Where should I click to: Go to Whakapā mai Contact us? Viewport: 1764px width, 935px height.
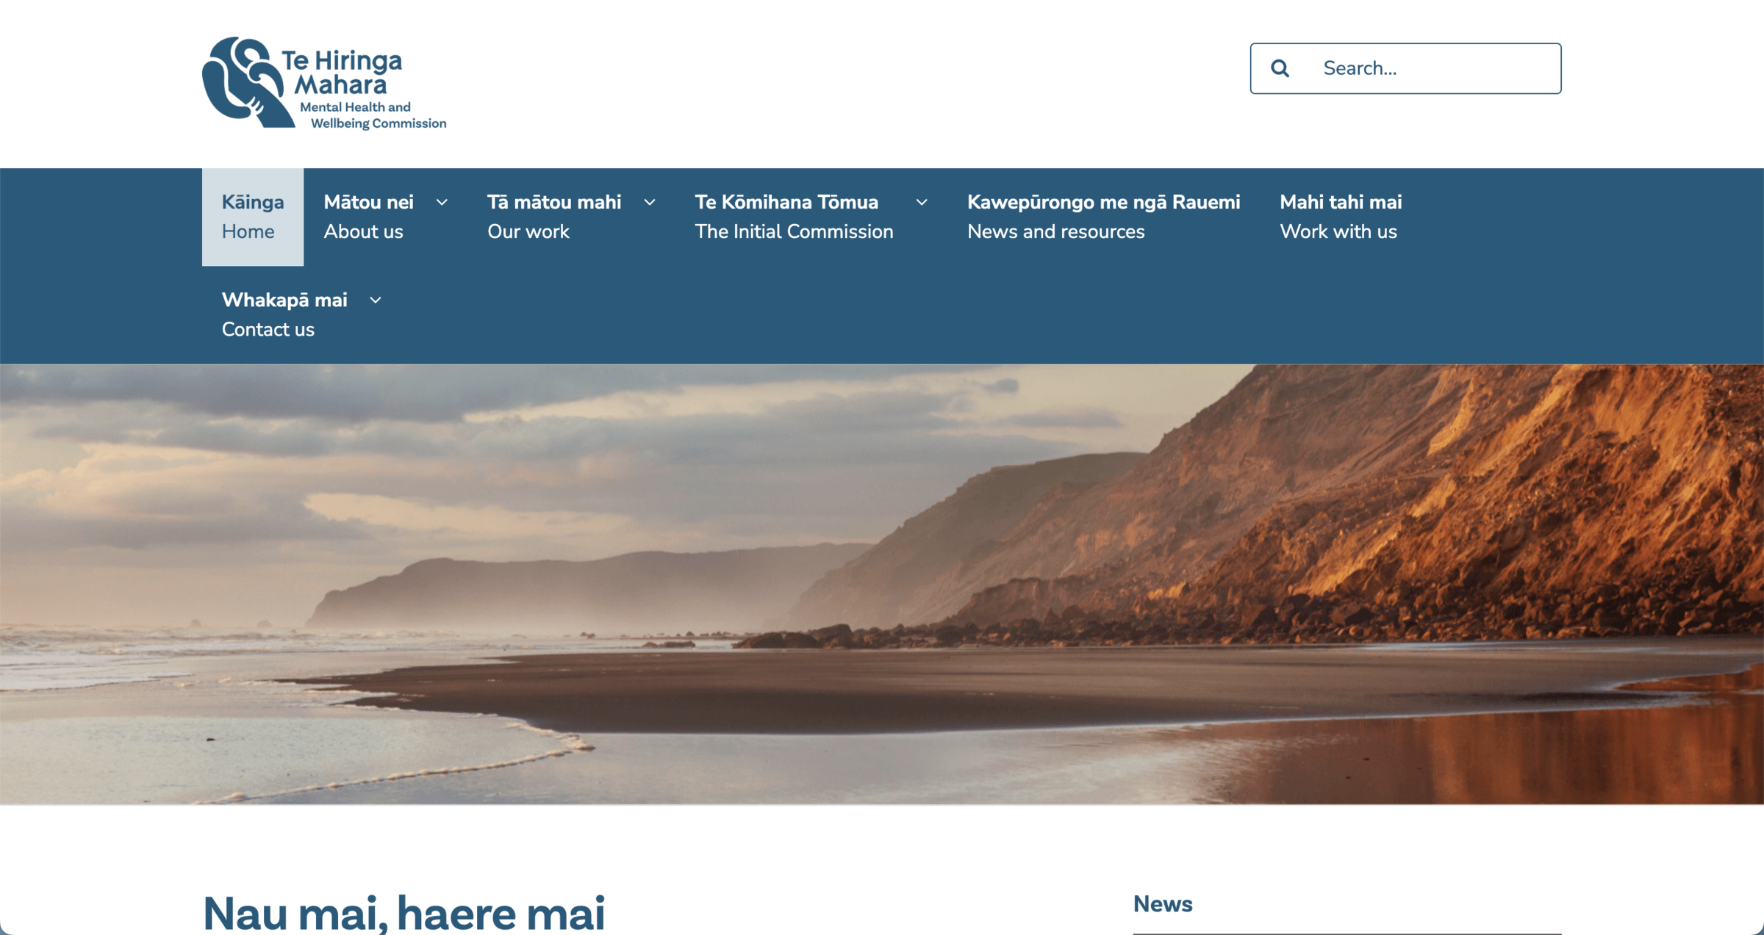pos(284,314)
